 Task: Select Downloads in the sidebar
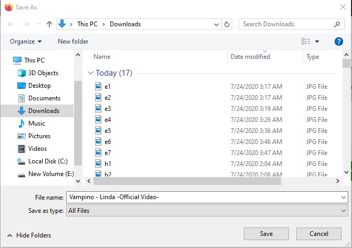tap(37, 111)
